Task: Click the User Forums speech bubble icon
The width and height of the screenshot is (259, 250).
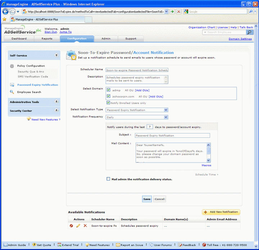Action: coord(151,245)
